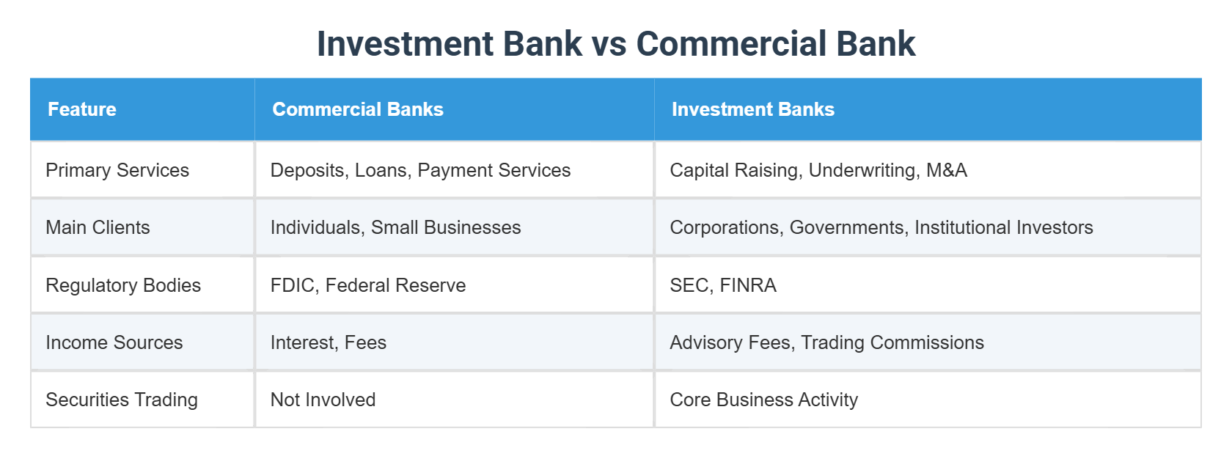Click the Corporations, Governments, Institutional Investors cell

[x=928, y=227]
